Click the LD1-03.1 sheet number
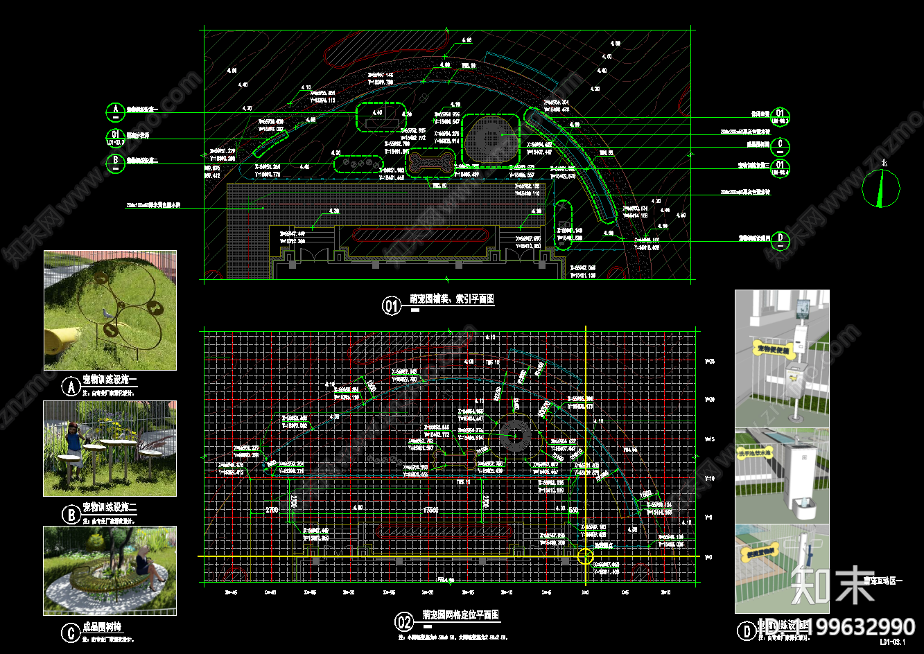 click(894, 643)
